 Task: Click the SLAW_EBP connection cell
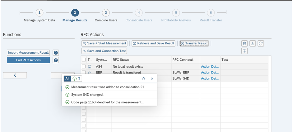pos(186,73)
